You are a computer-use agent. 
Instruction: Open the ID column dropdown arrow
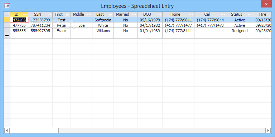pos(25,15)
